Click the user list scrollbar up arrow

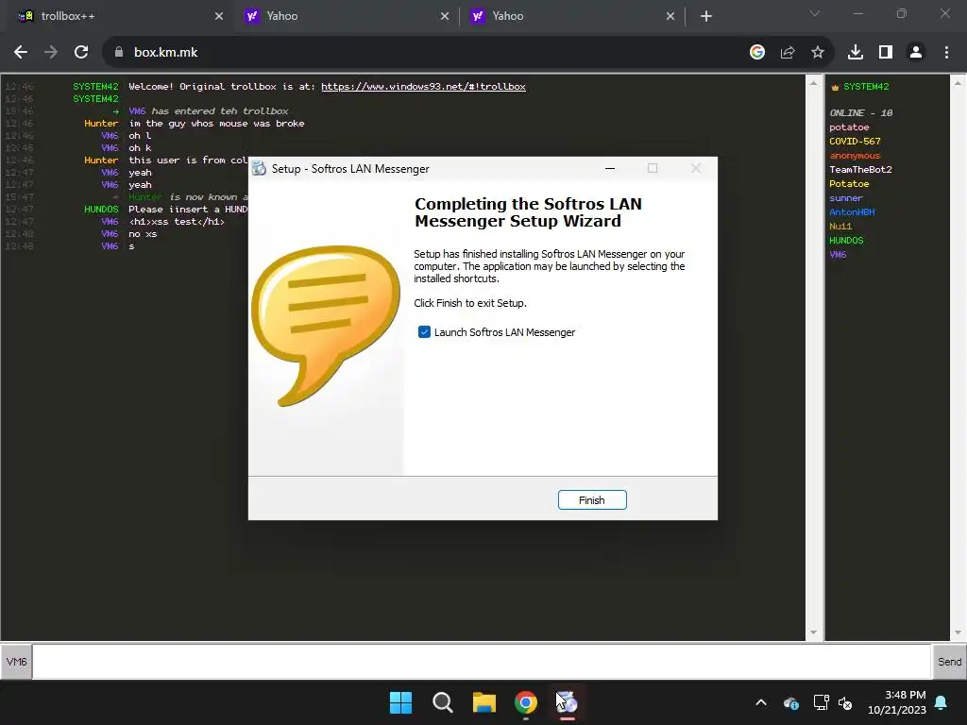coord(959,83)
